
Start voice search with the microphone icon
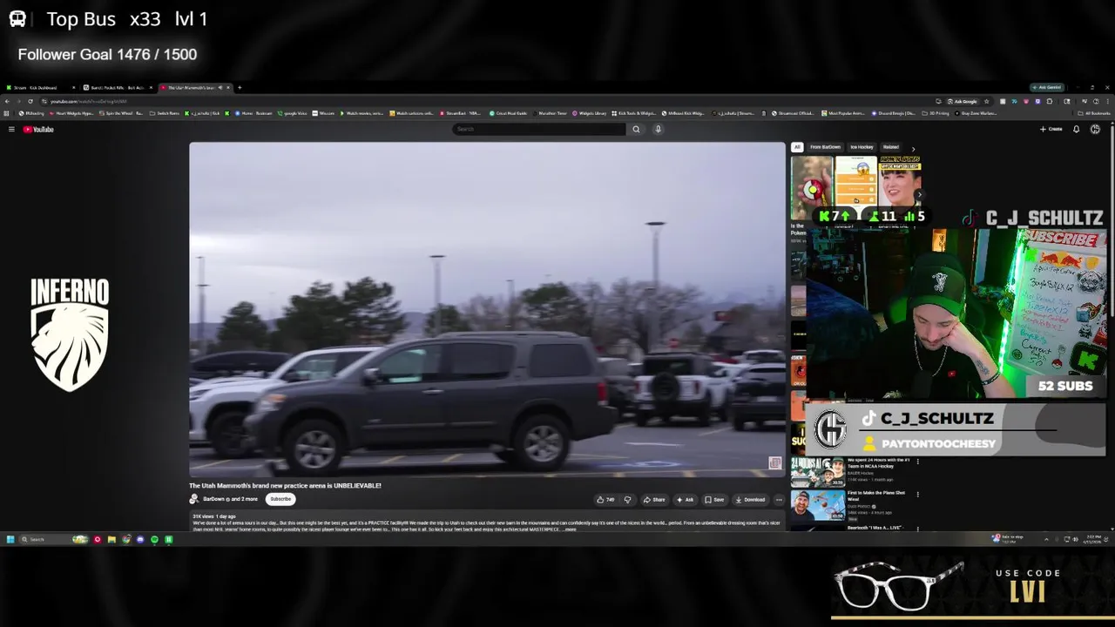[658, 129]
